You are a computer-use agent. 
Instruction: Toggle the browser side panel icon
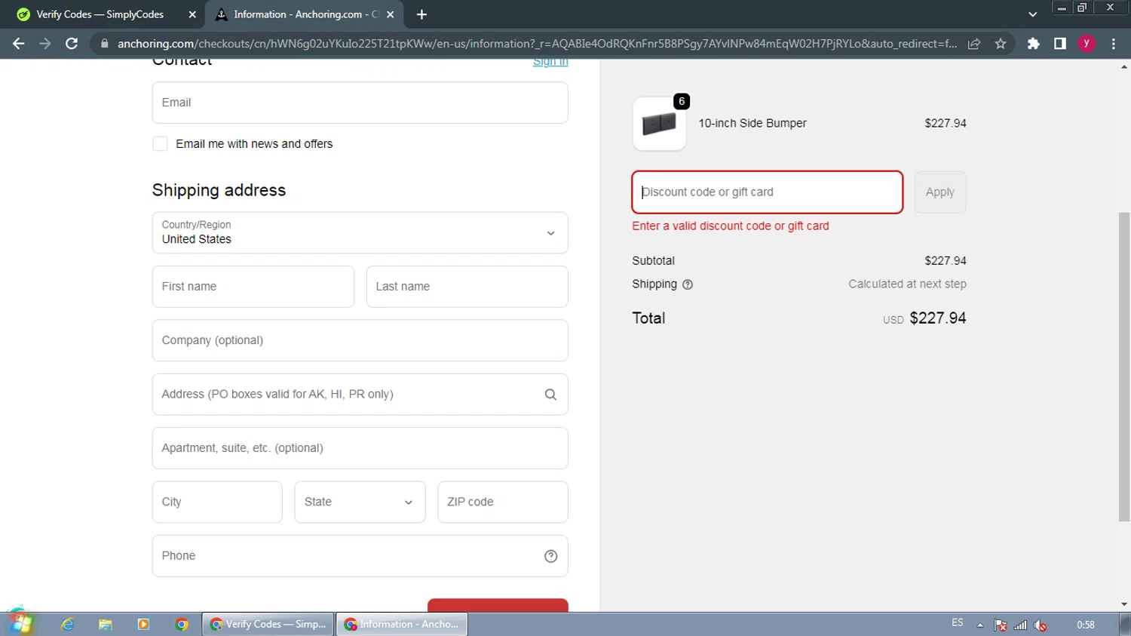click(x=1060, y=44)
